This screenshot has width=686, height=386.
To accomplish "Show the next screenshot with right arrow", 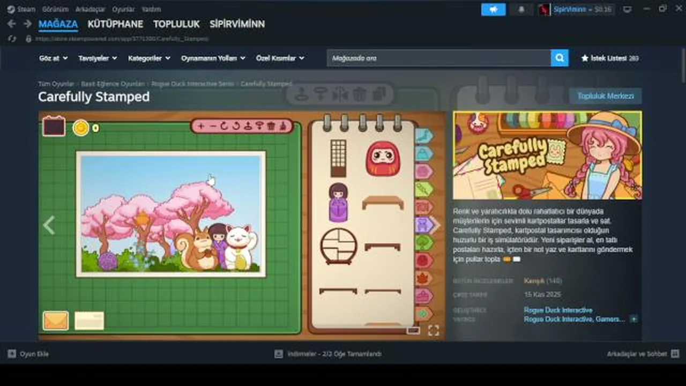I will tap(436, 225).
